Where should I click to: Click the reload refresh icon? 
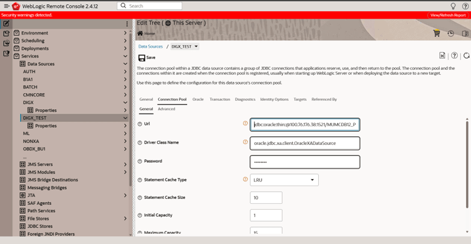pos(466,55)
